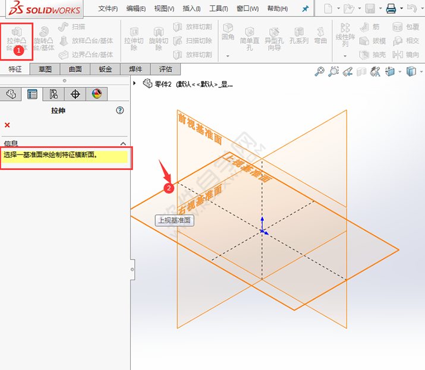Image resolution: width=425 pixels, height=370 pixels.
Task: Open the 窗口(W) menu
Action: point(248,9)
